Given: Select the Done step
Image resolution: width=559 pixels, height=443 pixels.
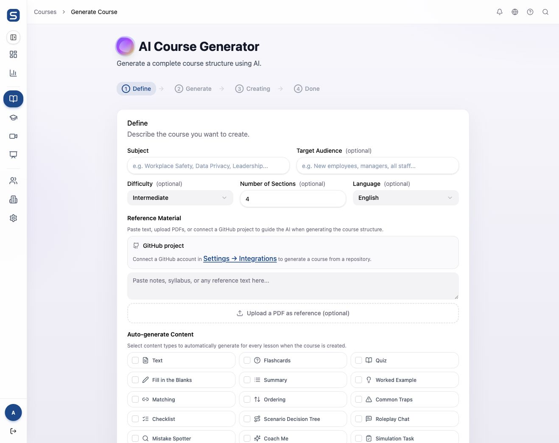Looking at the screenshot, I should pos(307,89).
